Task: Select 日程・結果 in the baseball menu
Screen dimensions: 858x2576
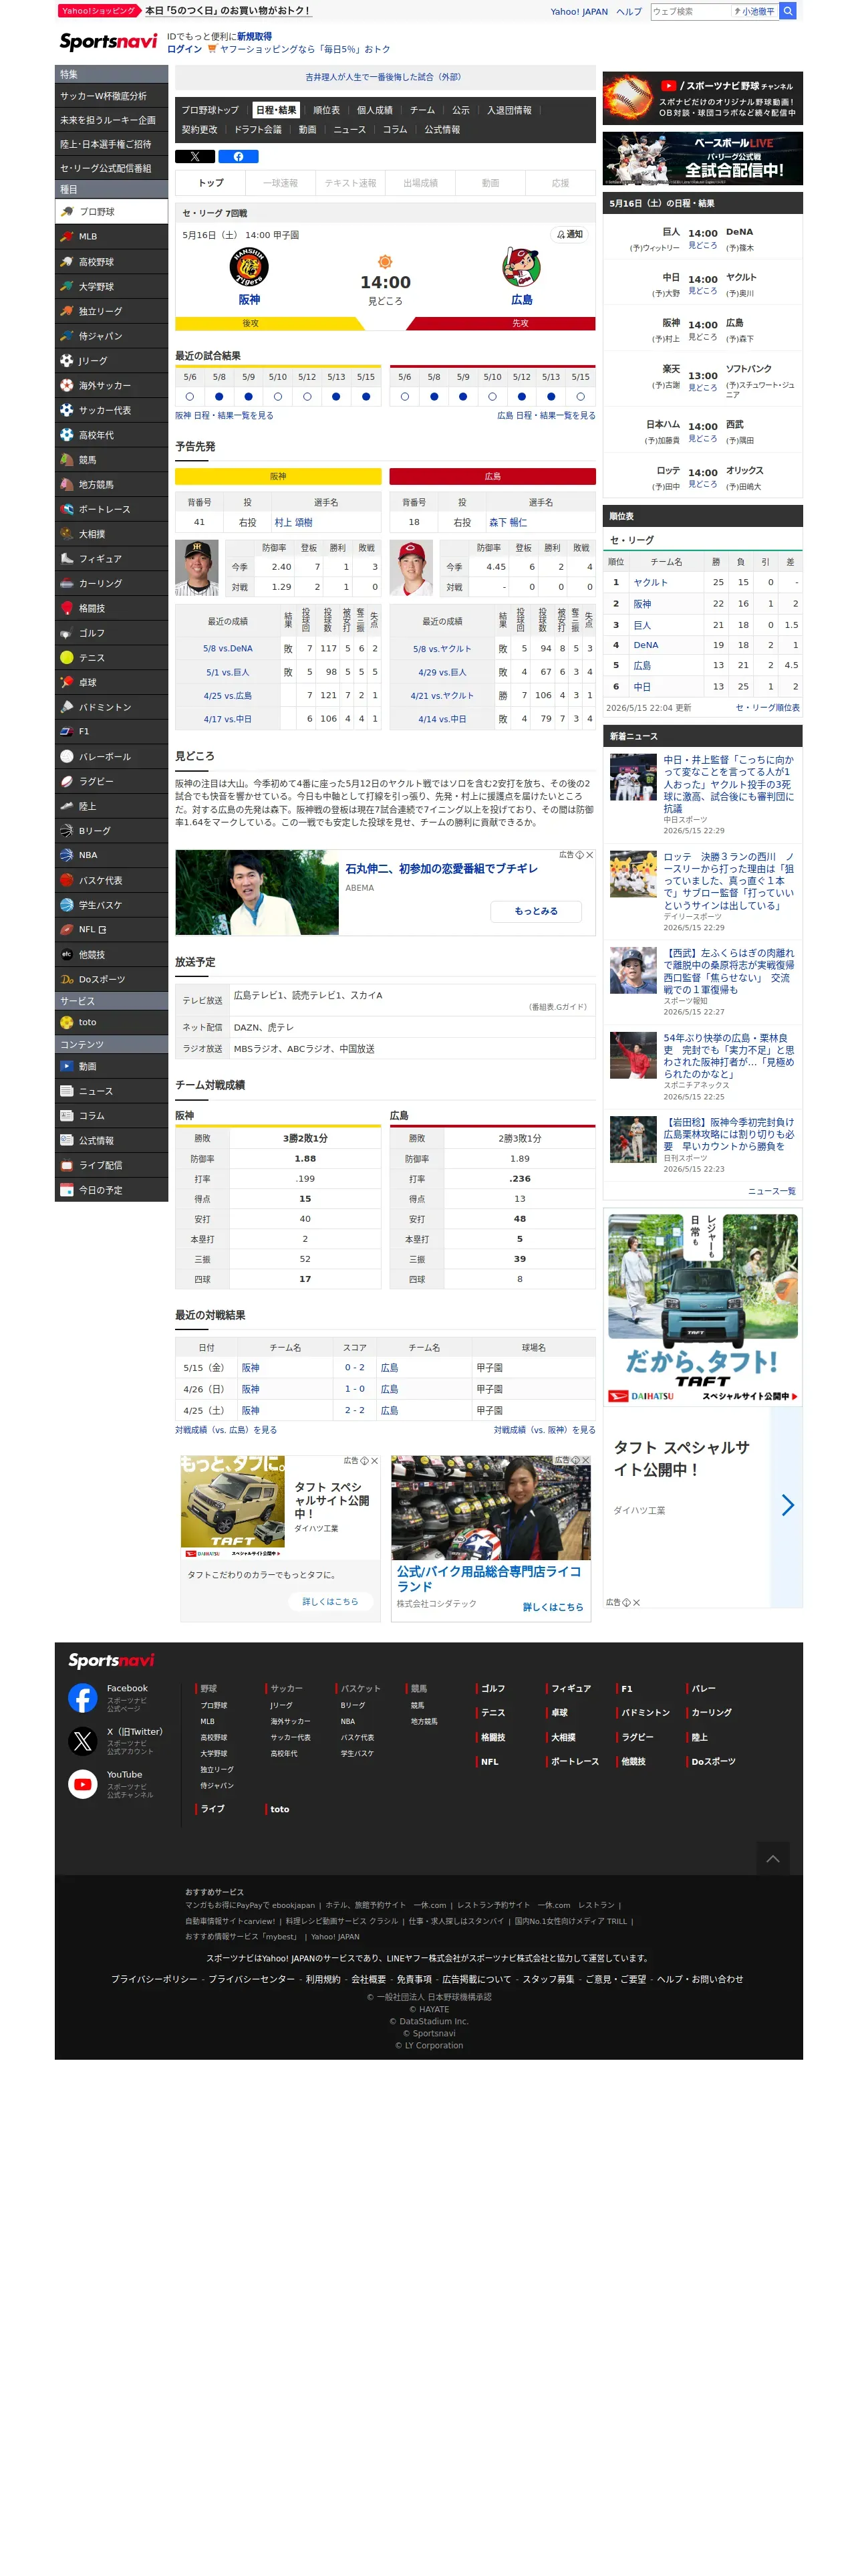Action: 276,110
